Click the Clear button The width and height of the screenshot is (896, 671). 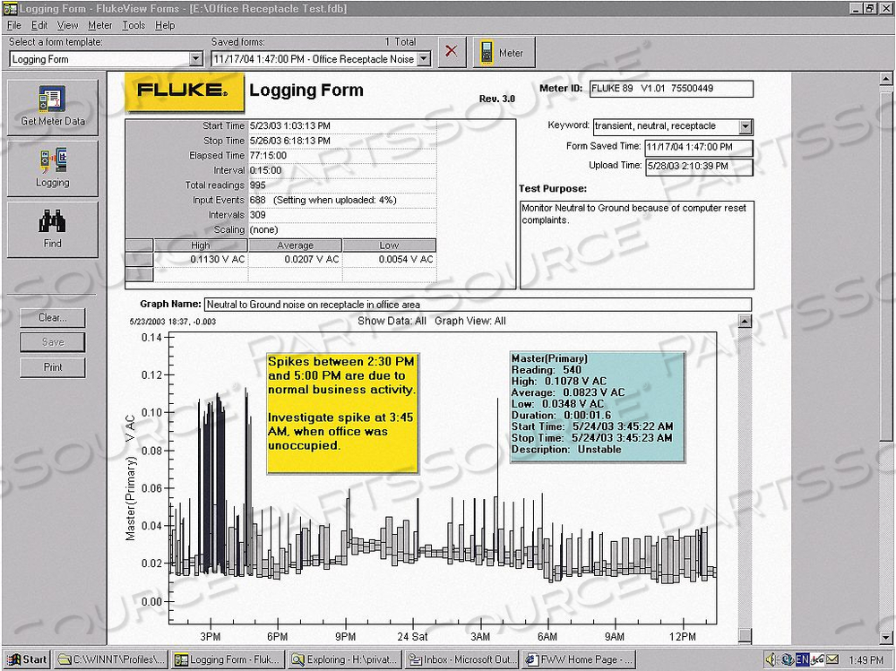click(x=52, y=318)
